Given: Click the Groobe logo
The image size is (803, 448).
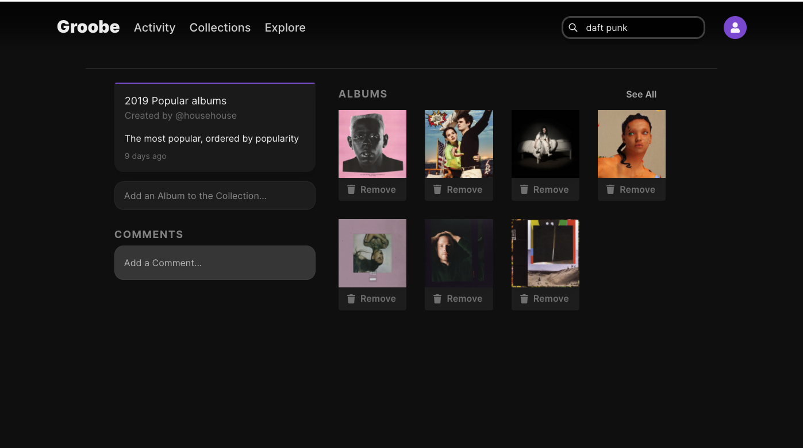Looking at the screenshot, I should pyautogui.click(x=88, y=26).
